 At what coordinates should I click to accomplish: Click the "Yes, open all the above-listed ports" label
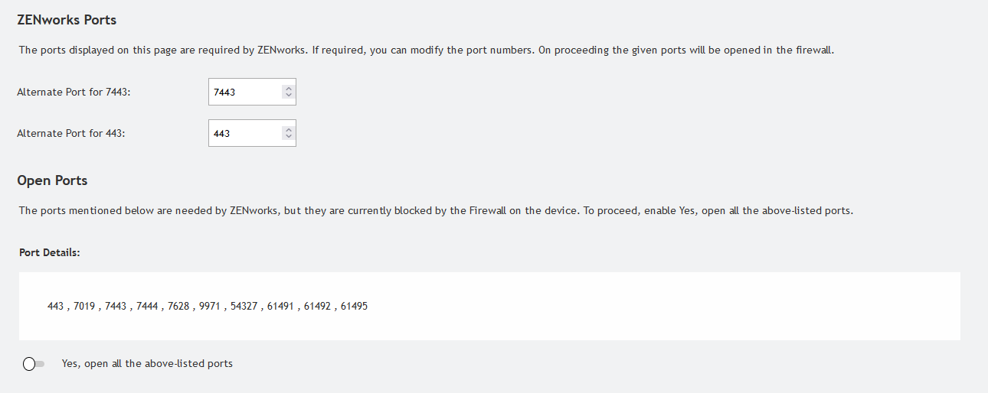pos(147,364)
